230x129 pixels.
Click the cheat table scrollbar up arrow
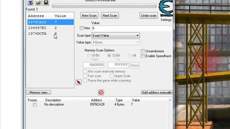170,100
